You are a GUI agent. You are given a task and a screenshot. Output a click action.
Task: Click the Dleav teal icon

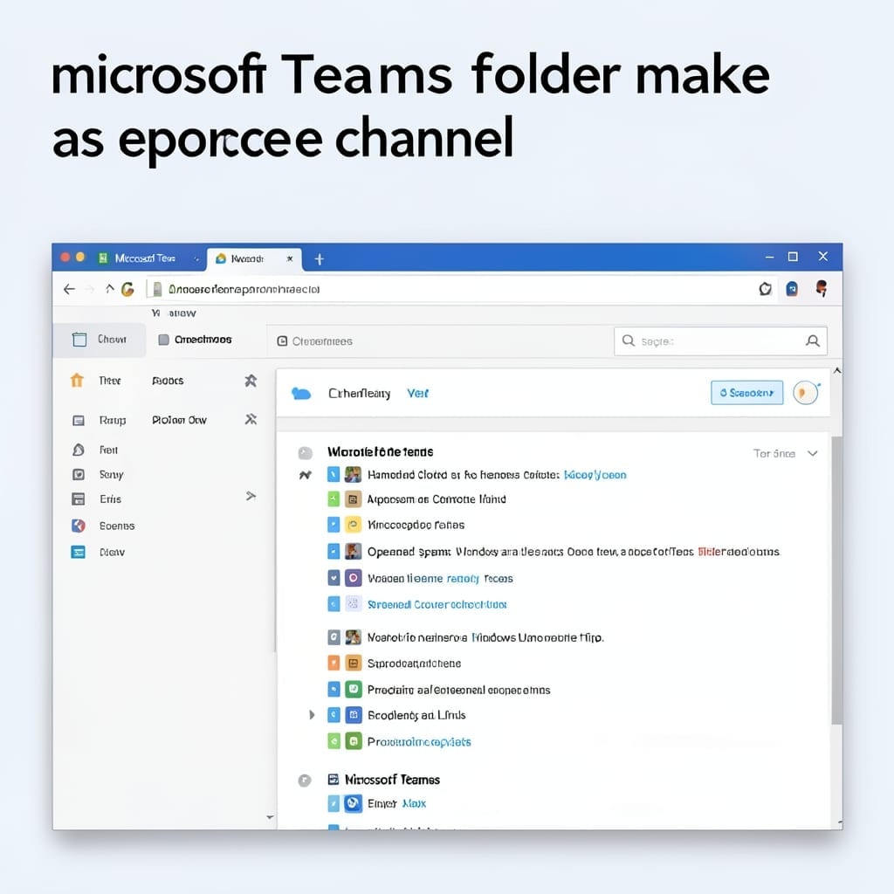[x=78, y=552]
